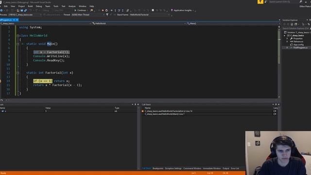Screen dimensions: 311x175
Task: Click the Open File icon in toolbar
Action: 18,10
